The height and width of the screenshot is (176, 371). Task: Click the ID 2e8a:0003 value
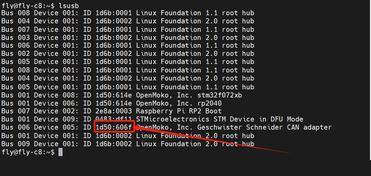tap(114, 111)
